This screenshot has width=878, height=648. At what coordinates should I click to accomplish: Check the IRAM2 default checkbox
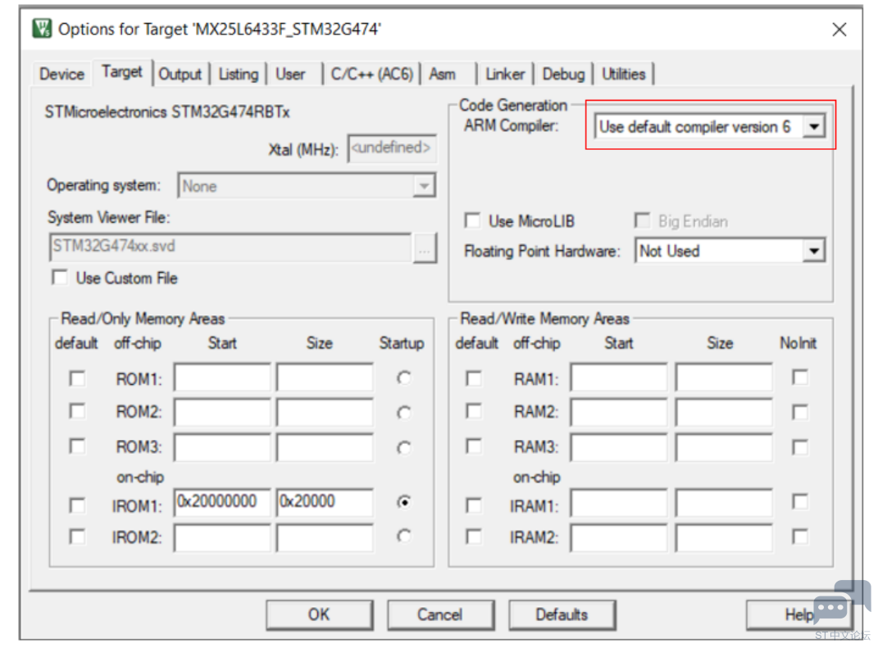pyautogui.click(x=474, y=537)
